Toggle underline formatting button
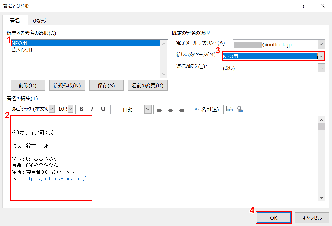The width and height of the screenshot is (332, 226). pos(103,109)
